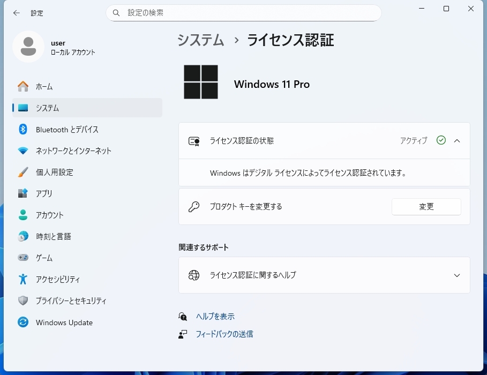Viewport: 487px width, 375px height.
Task: Click the ゲーム controller icon
Action: tap(23, 258)
